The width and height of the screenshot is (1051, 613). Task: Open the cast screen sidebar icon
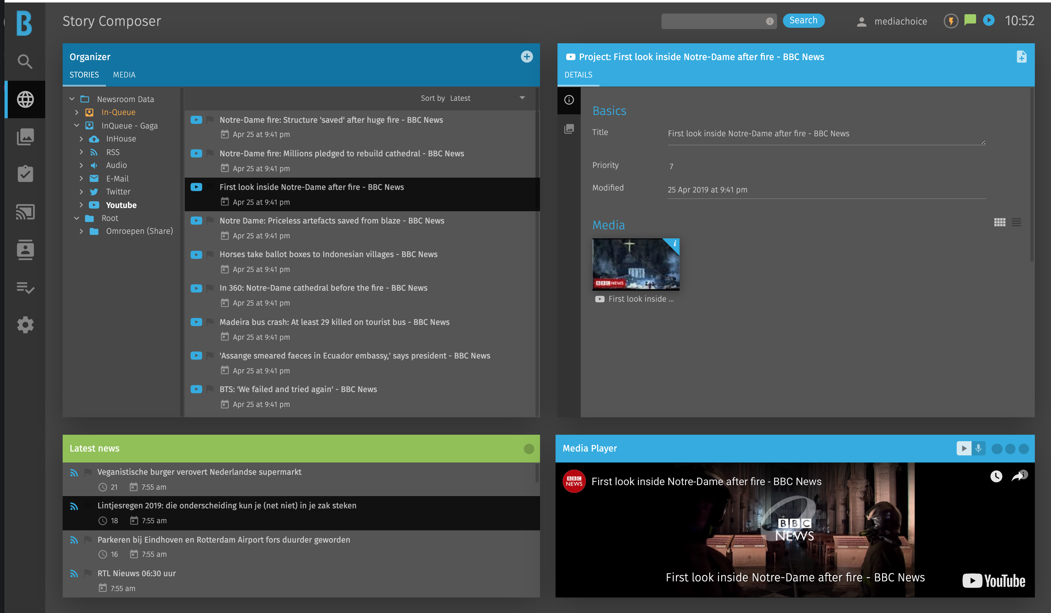(25, 212)
